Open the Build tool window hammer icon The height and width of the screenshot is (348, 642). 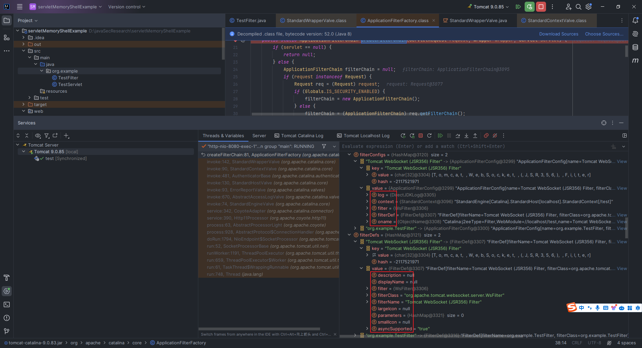7,278
